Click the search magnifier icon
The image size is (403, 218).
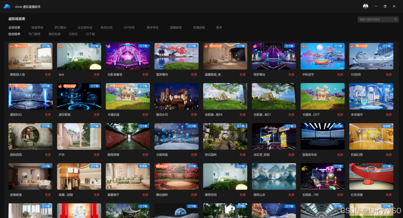396,20
